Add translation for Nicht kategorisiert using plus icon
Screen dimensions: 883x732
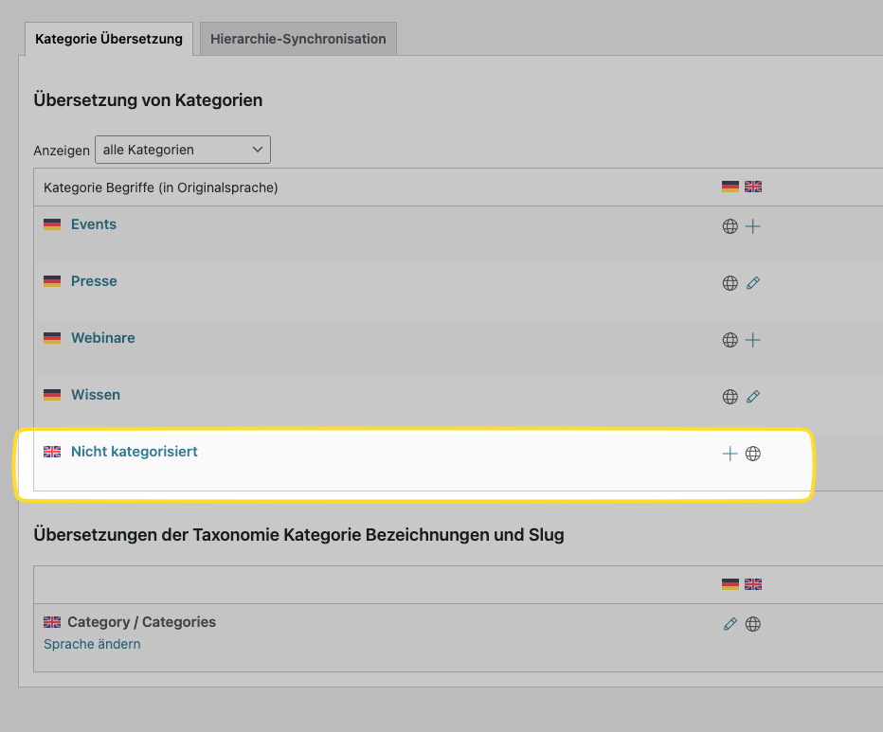coord(730,454)
